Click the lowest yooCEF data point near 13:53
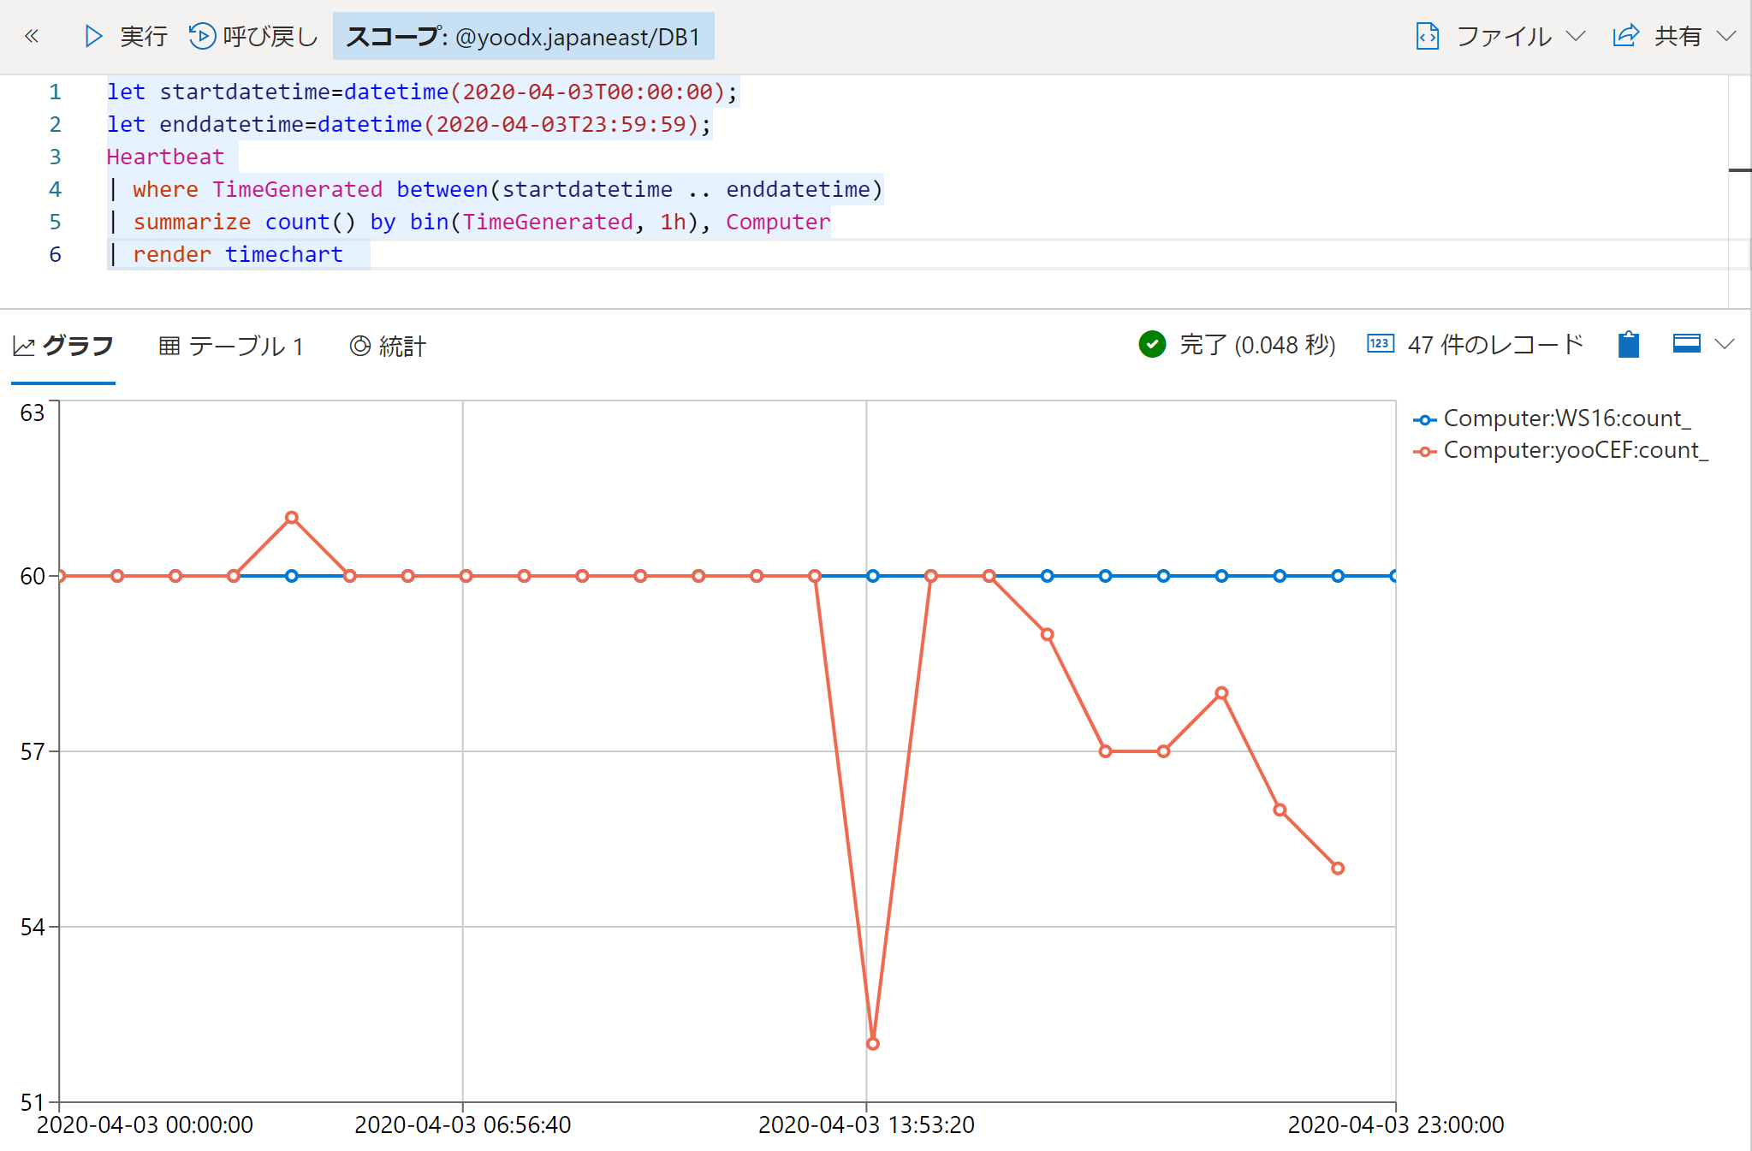This screenshot has width=1752, height=1151. [x=872, y=1043]
